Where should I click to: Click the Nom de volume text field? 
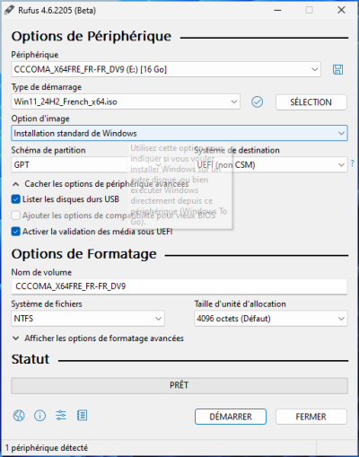click(179, 286)
